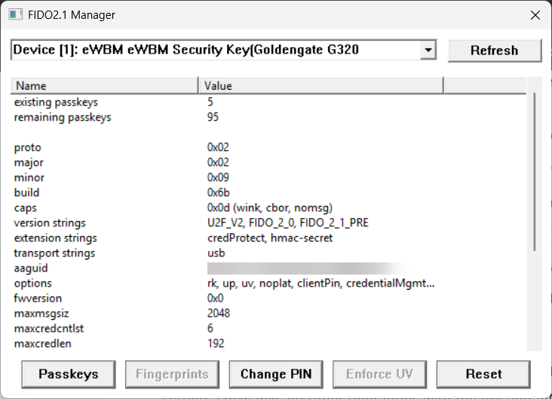
Task: Select the existing passkeys row
Action: pos(56,102)
